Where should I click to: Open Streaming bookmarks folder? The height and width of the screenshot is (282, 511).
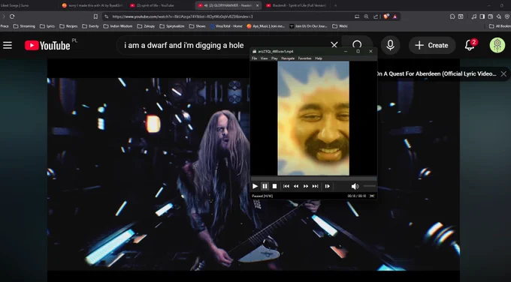pyautogui.click(x=24, y=26)
